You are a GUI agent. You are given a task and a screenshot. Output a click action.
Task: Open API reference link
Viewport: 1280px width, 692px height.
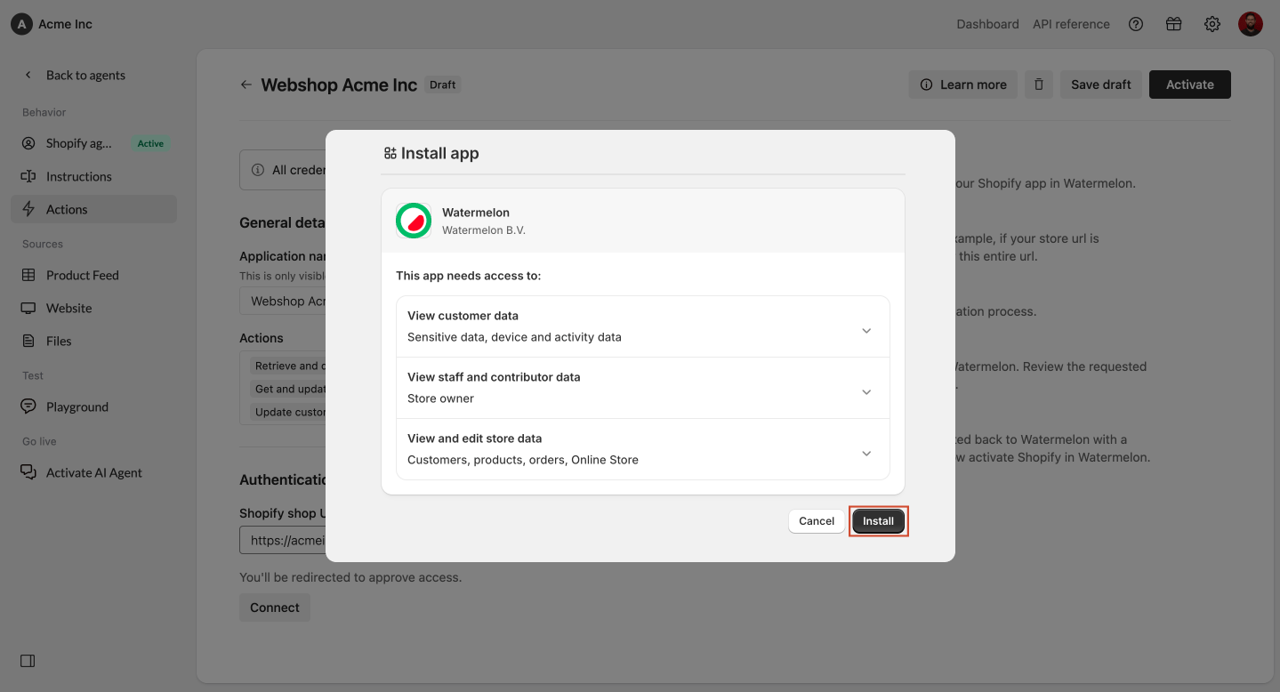(x=1071, y=24)
